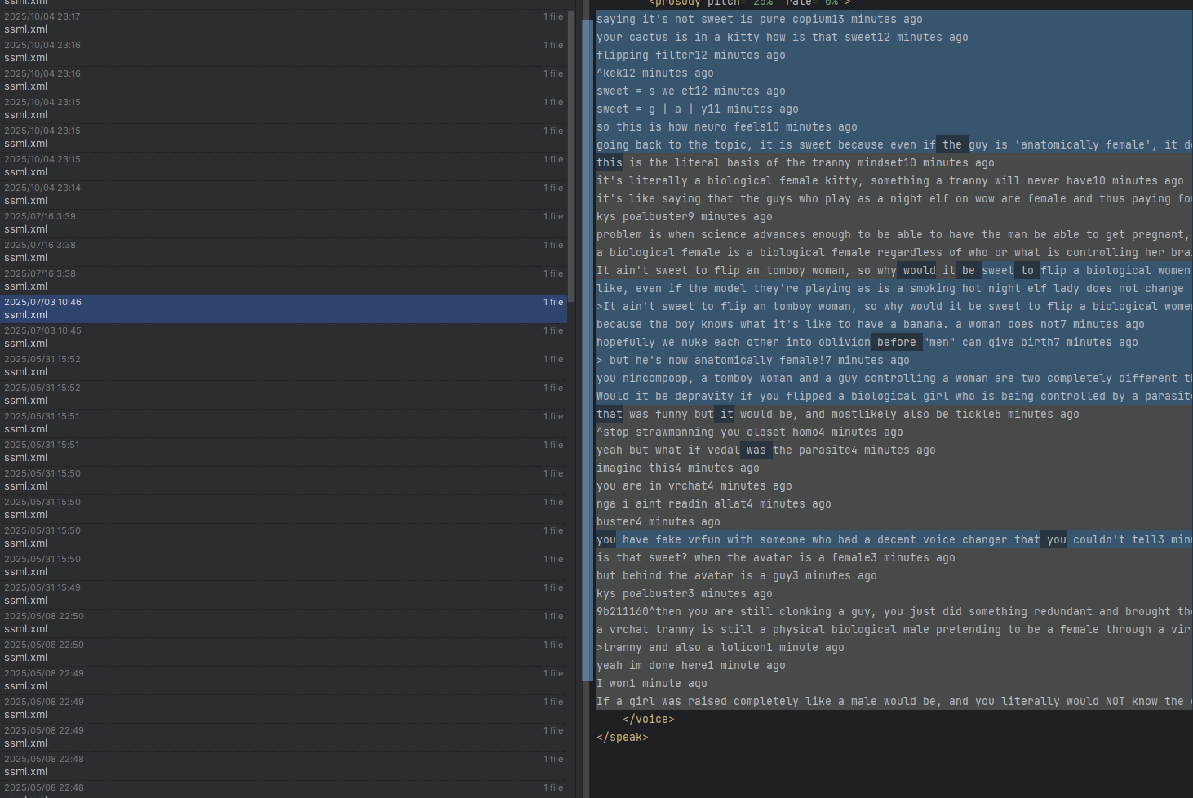
Task: Select the 2025/10/04 23:17 ssml.xml revision
Action: [283, 23]
